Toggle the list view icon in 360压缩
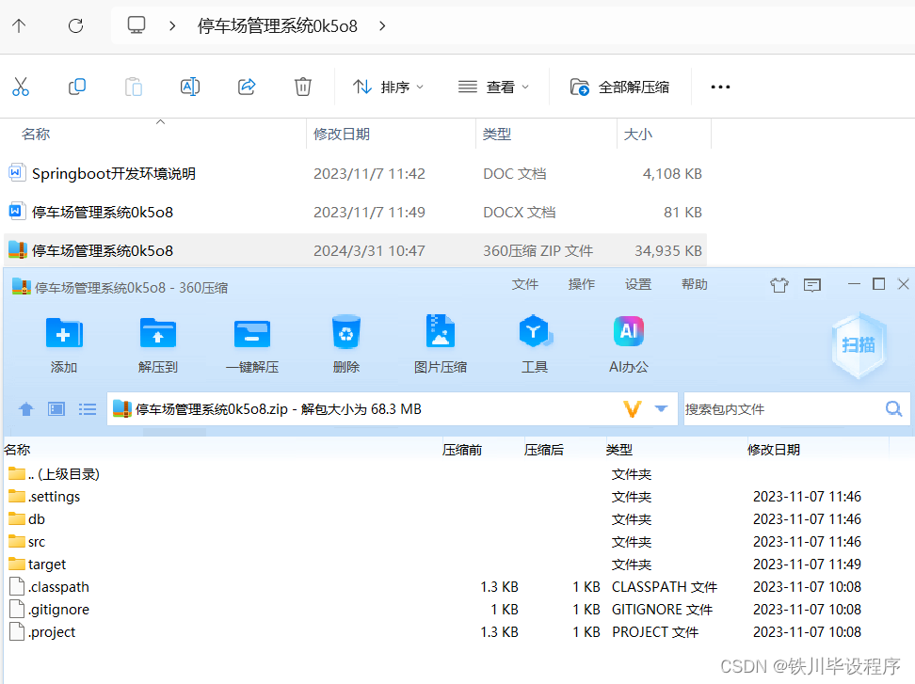The image size is (915, 684). [x=87, y=408]
